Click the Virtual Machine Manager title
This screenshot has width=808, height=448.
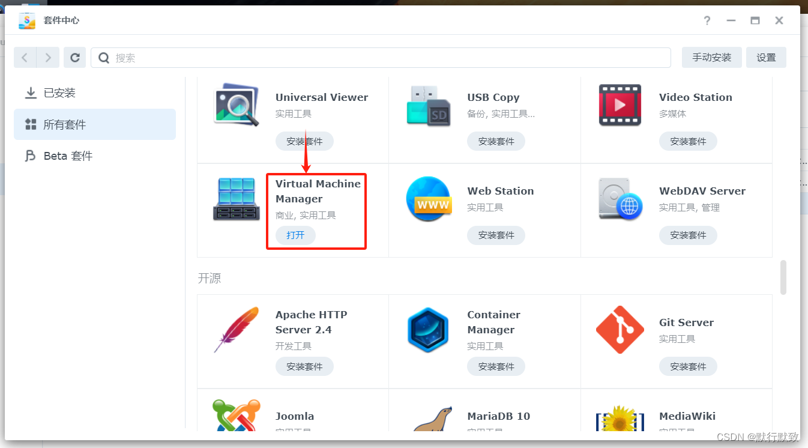pyautogui.click(x=318, y=191)
